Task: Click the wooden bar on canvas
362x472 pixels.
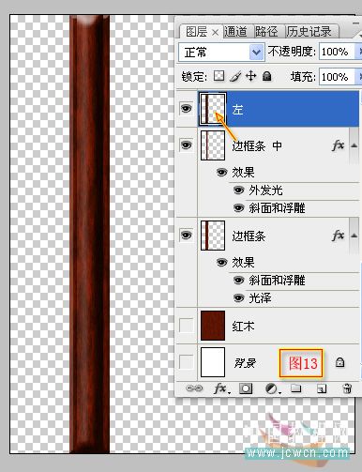Action: pos(90,234)
